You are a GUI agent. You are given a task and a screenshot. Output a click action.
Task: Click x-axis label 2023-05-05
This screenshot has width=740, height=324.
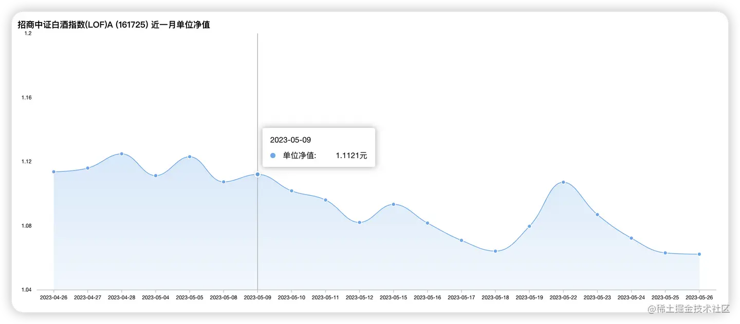(x=190, y=297)
